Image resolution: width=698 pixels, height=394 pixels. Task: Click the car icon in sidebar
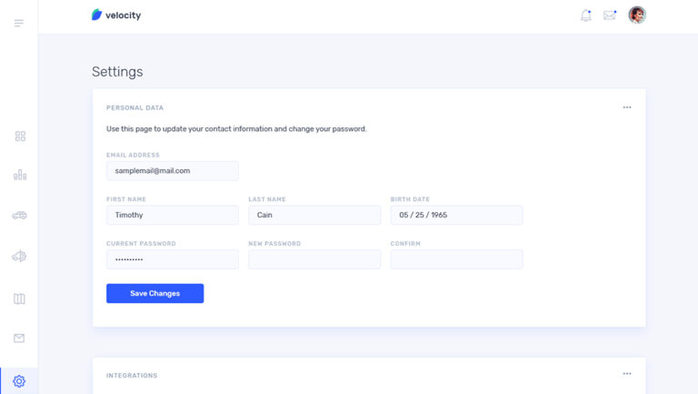click(x=19, y=216)
